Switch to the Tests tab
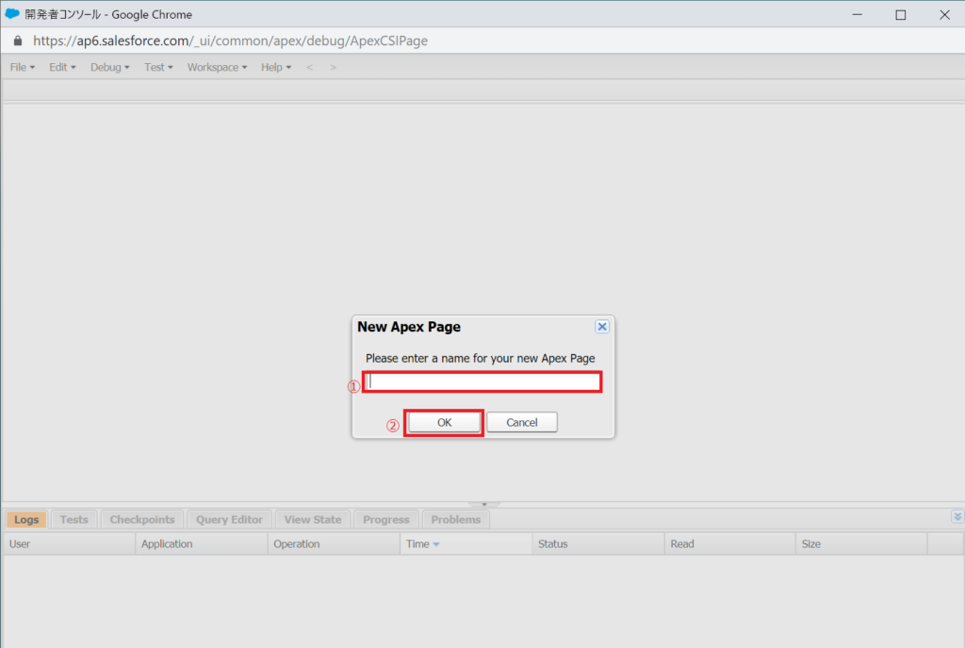The image size is (965, 648). click(74, 520)
